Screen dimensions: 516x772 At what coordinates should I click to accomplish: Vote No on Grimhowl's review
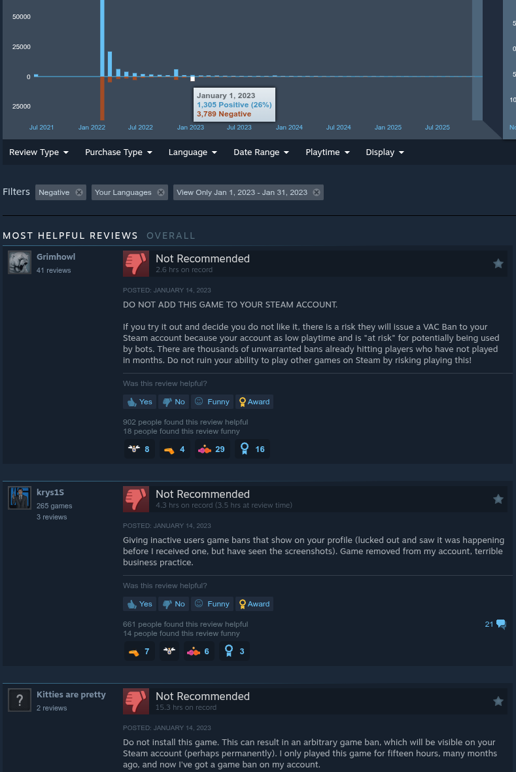click(174, 402)
